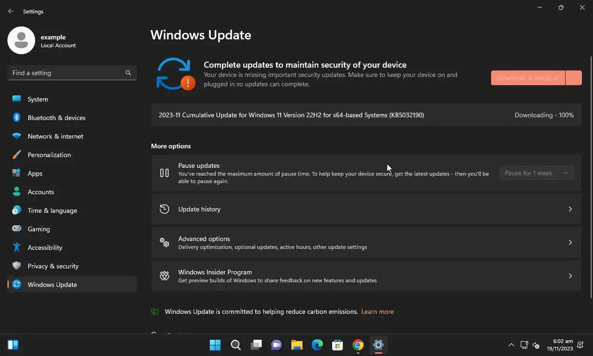Open the Advanced options row
This screenshot has height=356, width=593.
point(366,242)
